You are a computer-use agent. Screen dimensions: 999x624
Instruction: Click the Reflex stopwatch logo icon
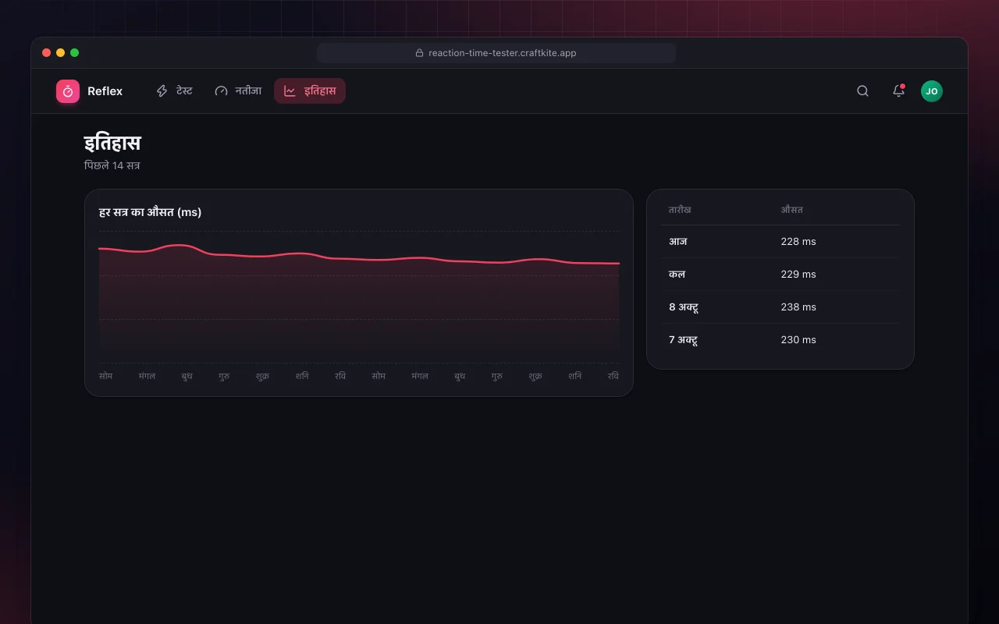coord(68,91)
